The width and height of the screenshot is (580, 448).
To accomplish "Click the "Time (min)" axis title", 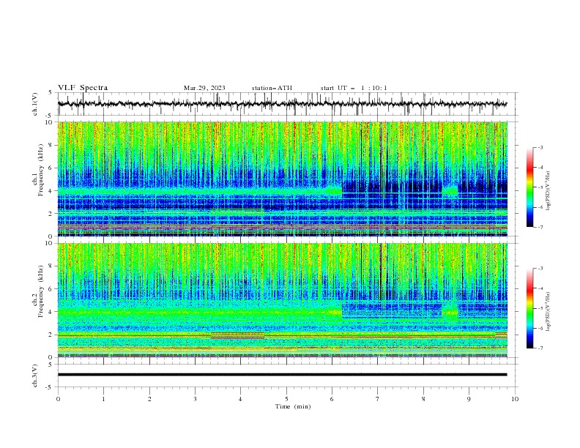I will click(x=293, y=406).
